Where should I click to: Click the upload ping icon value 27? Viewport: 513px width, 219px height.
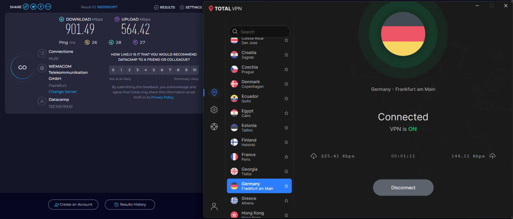pyautogui.click(x=135, y=42)
